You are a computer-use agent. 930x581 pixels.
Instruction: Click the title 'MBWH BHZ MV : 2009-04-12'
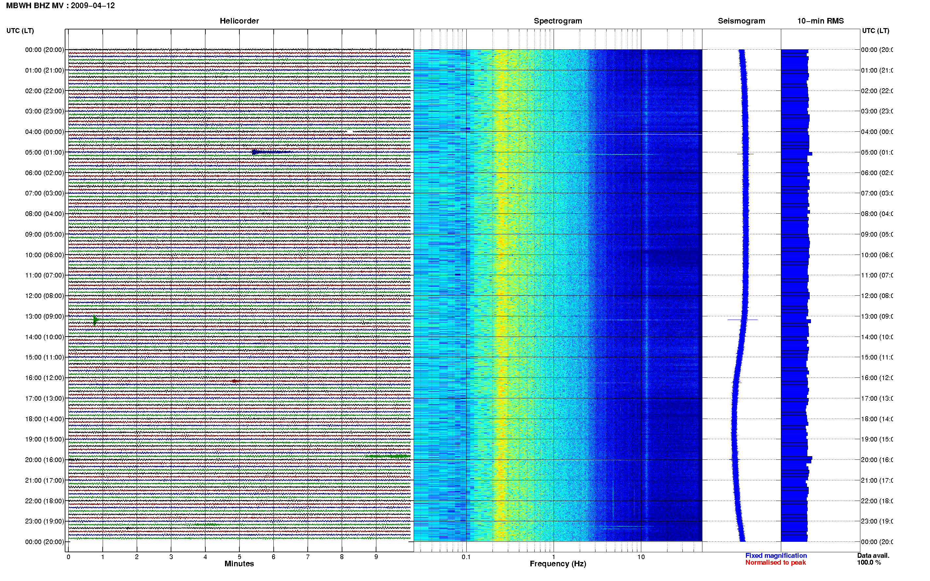pos(60,5)
